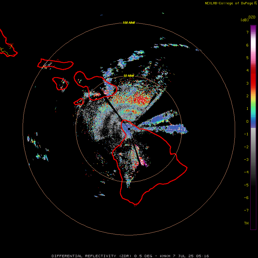Click the purple top of the color bar
The width and height of the screenshot is (258, 258).
253,28
